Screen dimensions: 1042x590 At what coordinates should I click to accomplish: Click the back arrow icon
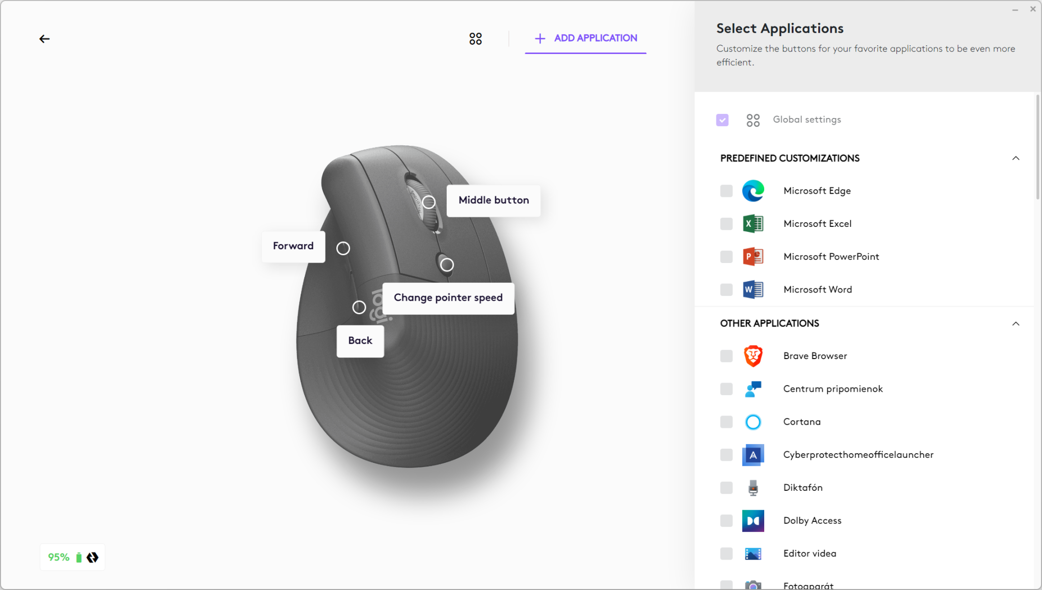[44, 39]
